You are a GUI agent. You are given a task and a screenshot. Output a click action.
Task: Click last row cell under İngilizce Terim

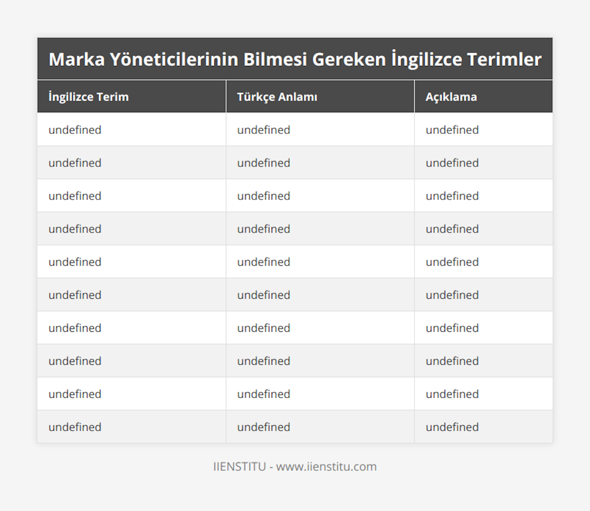pyautogui.click(x=75, y=427)
